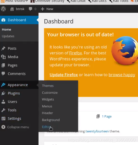Open Widgets from the Appearance submenu

click(x=48, y=99)
